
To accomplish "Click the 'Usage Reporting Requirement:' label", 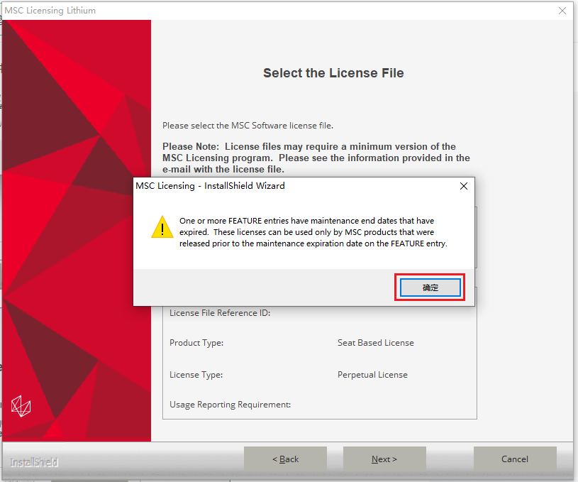I will pyautogui.click(x=230, y=405).
